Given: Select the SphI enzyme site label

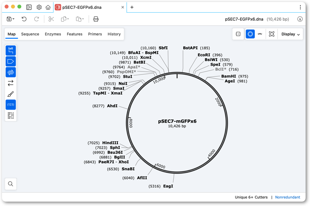Looking at the screenshot, I should click(x=115, y=148).
